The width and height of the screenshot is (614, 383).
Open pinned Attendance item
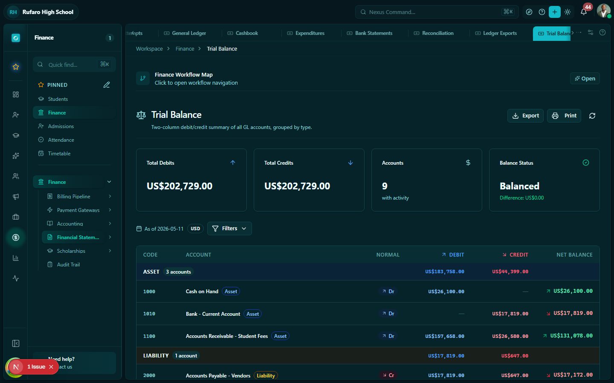74,140
